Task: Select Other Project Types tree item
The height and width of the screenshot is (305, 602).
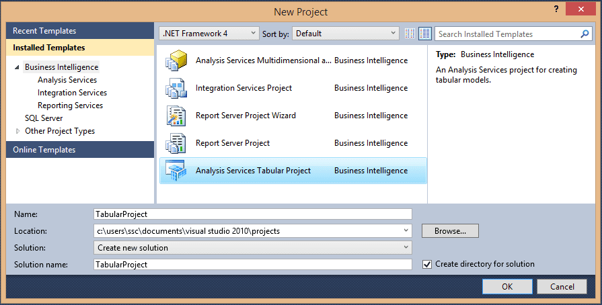Action: pyautogui.click(x=60, y=131)
